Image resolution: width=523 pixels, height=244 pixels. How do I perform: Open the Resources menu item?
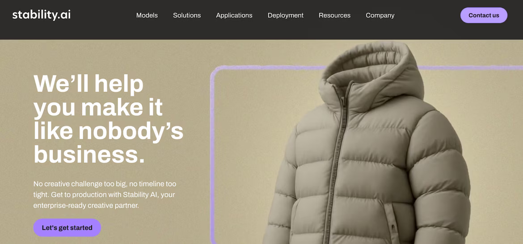(x=334, y=15)
